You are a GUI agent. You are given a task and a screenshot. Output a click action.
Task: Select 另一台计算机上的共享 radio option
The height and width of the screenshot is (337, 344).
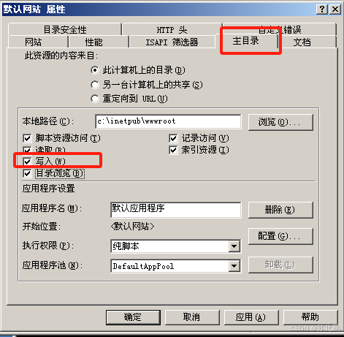click(95, 85)
